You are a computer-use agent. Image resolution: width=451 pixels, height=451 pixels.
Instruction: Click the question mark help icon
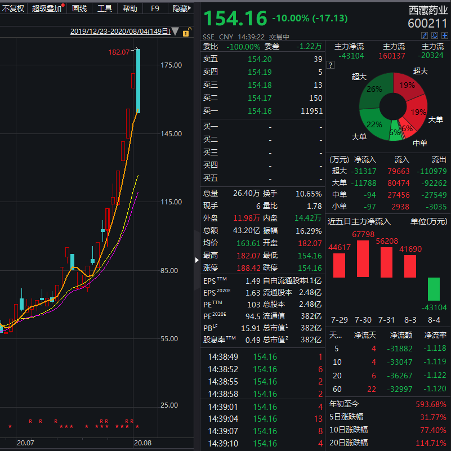(331, 65)
